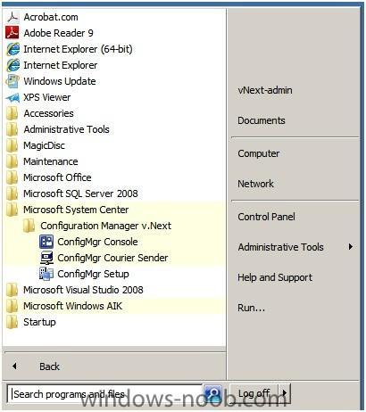Open the Adobe Reader 9 icon
The height and width of the screenshot is (412, 366).
12,33
